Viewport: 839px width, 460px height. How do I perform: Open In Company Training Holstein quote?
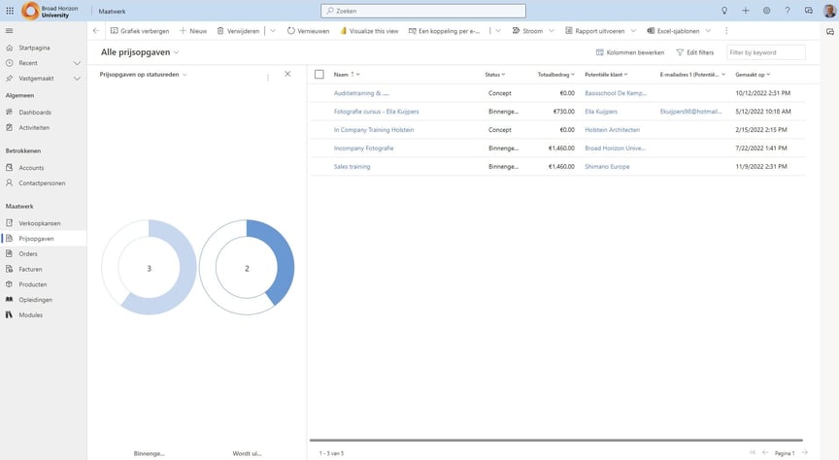374,129
